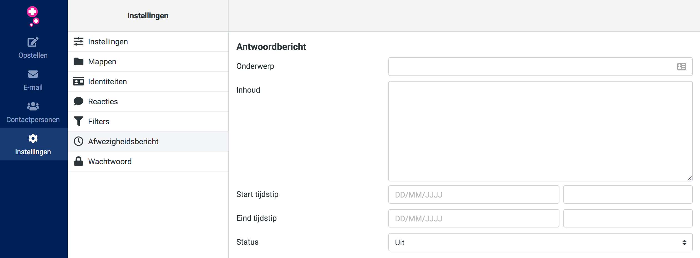Click the Onderwerp label
This screenshot has width=700, height=258.
(x=255, y=66)
